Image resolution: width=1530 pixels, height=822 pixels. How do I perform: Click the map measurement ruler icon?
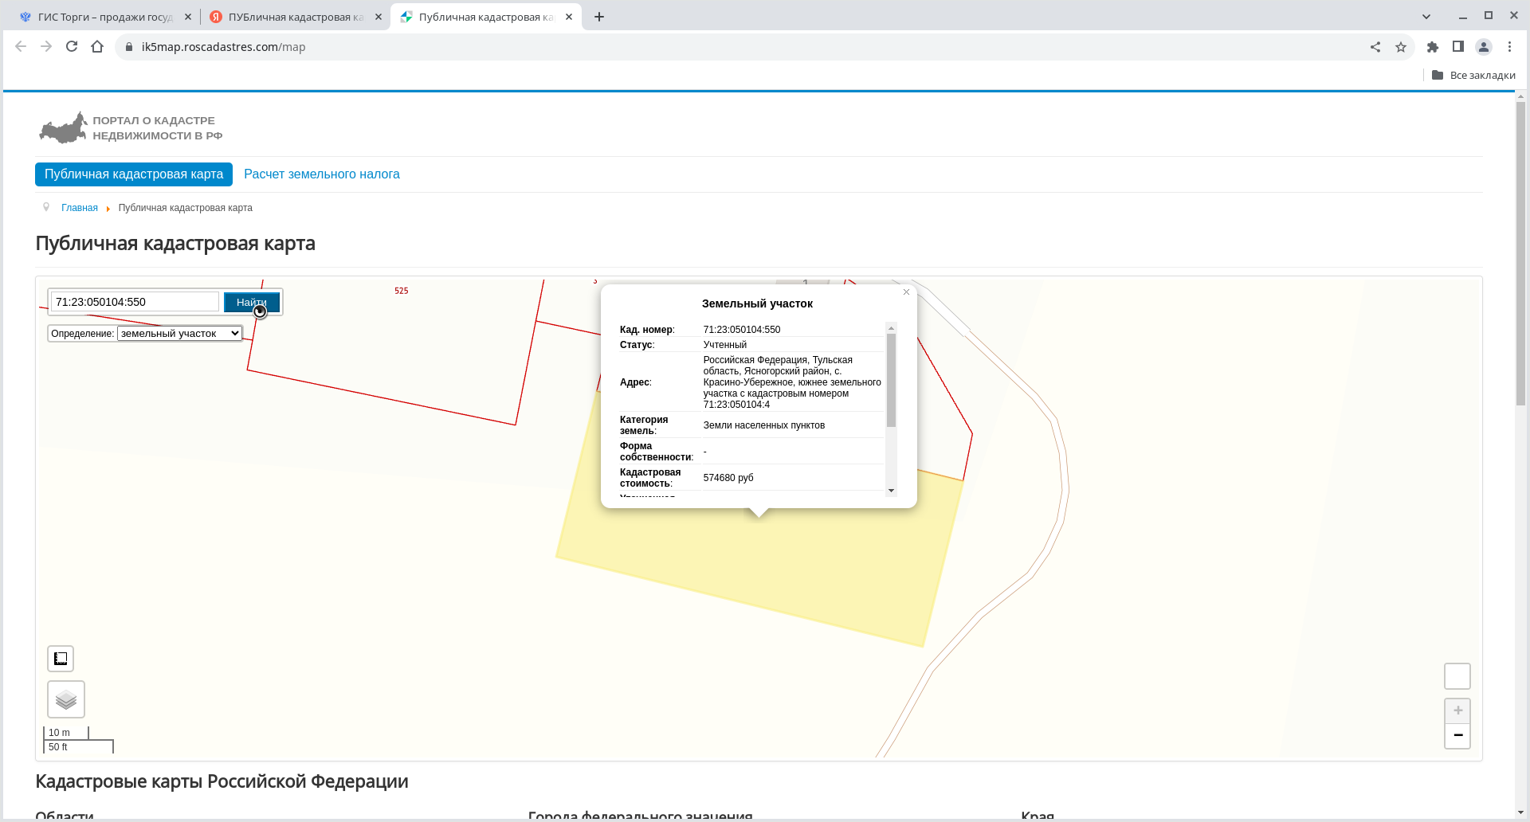point(61,659)
